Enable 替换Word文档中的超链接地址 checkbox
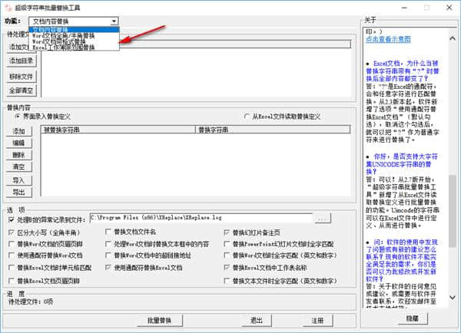This screenshot has width=461, height=333. tap(108, 256)
